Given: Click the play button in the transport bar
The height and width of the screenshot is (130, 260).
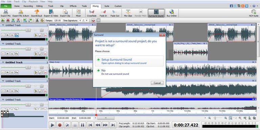Looking at the screenshot, I should 52,125.
